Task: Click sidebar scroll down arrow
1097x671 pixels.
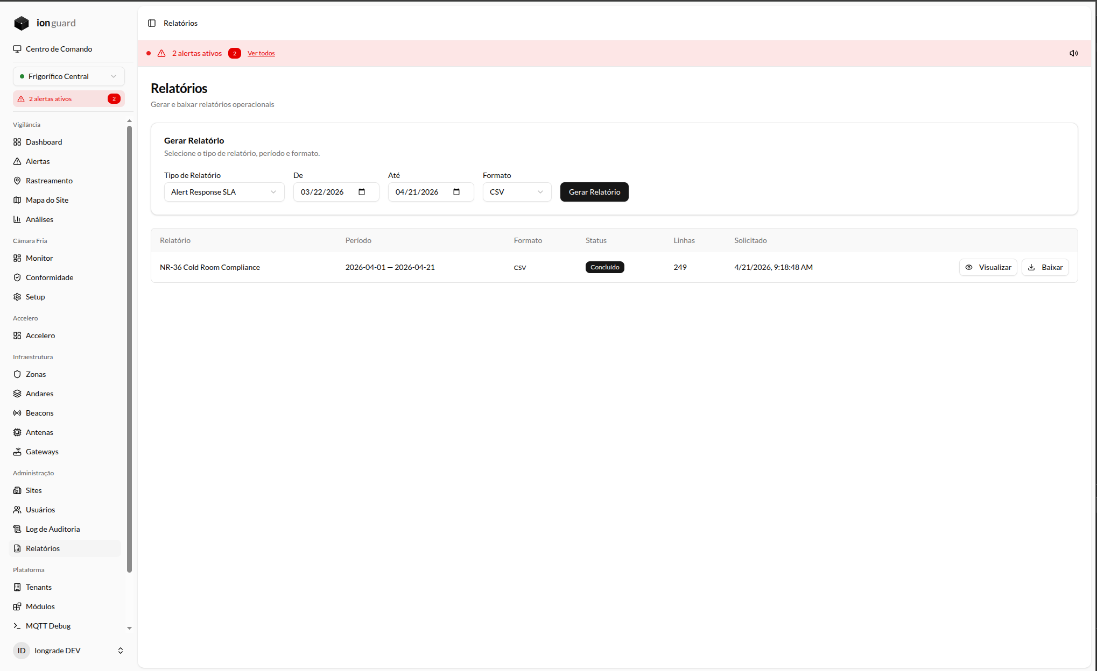Action: (129, 628)
